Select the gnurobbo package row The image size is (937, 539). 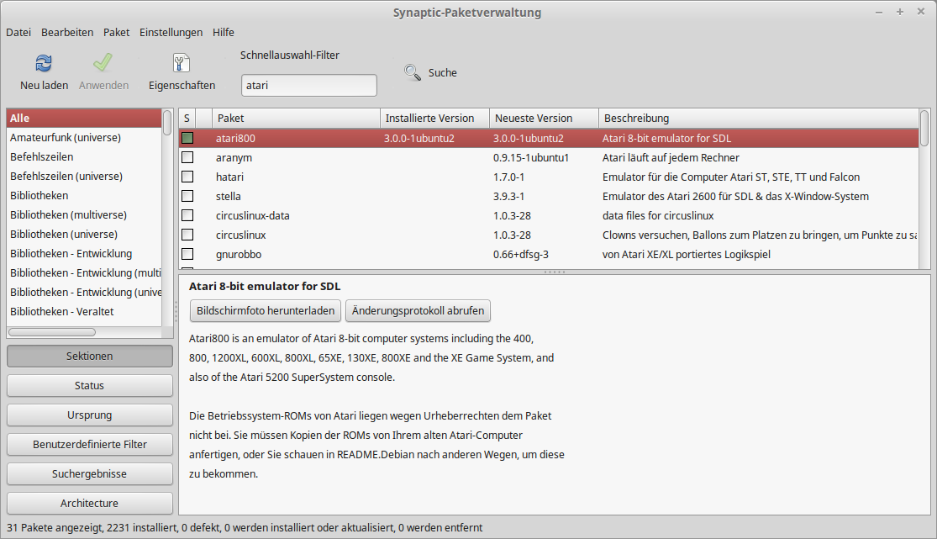click(x=549, y=254)
